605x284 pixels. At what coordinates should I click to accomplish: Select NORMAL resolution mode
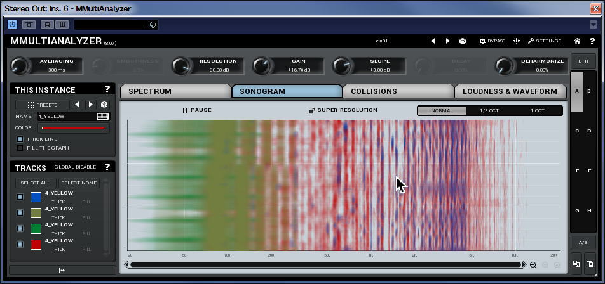(442, 110)
